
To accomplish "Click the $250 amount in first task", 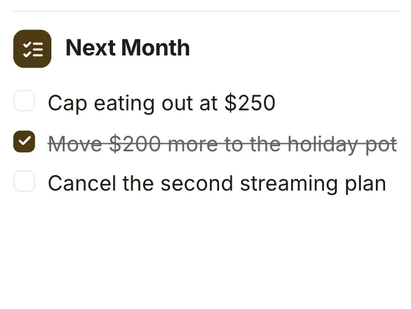I will tap(250, 103).
